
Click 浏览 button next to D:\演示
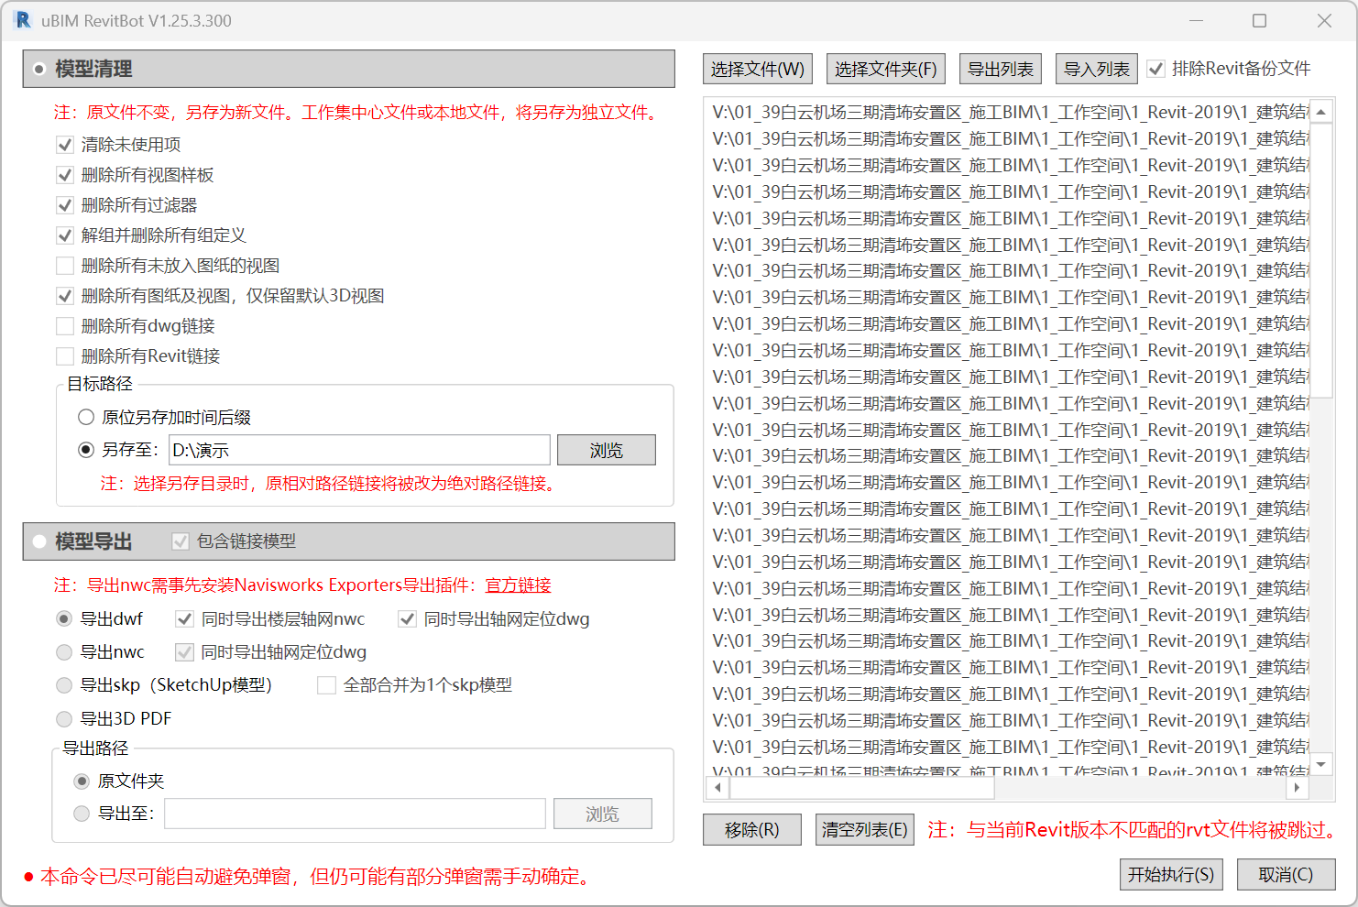click(x=606, y=450)
